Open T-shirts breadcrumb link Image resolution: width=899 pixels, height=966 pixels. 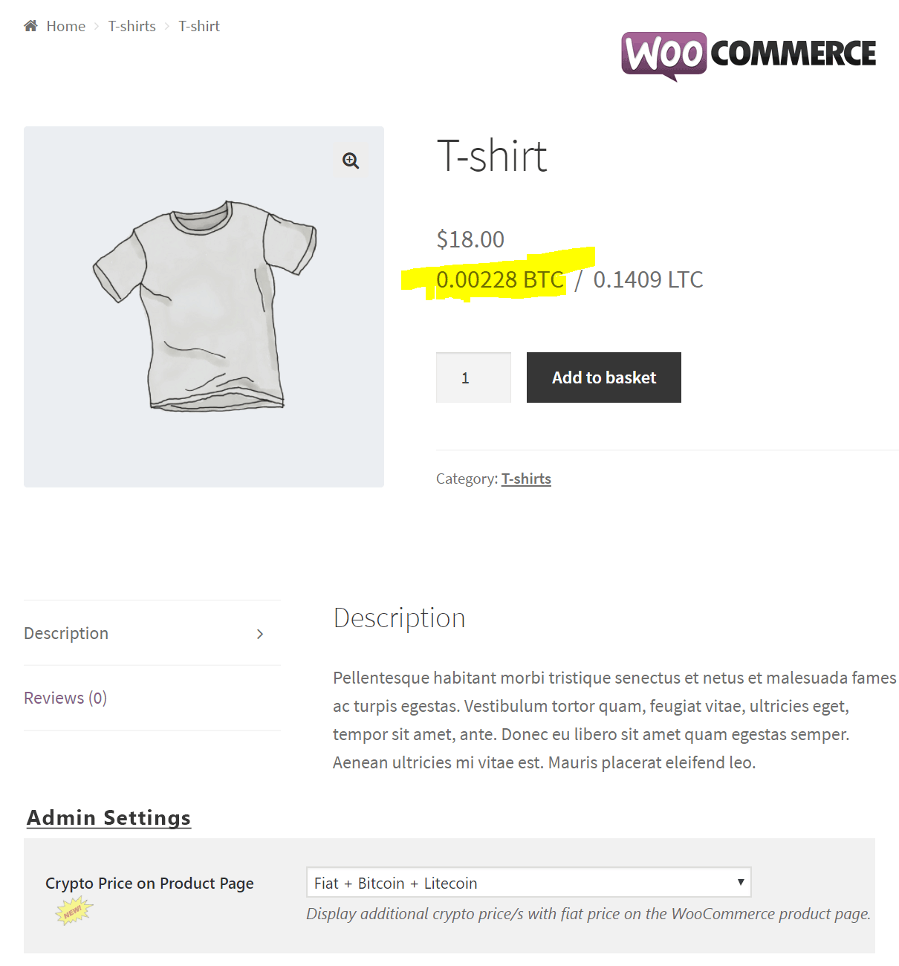click(132, 26)
